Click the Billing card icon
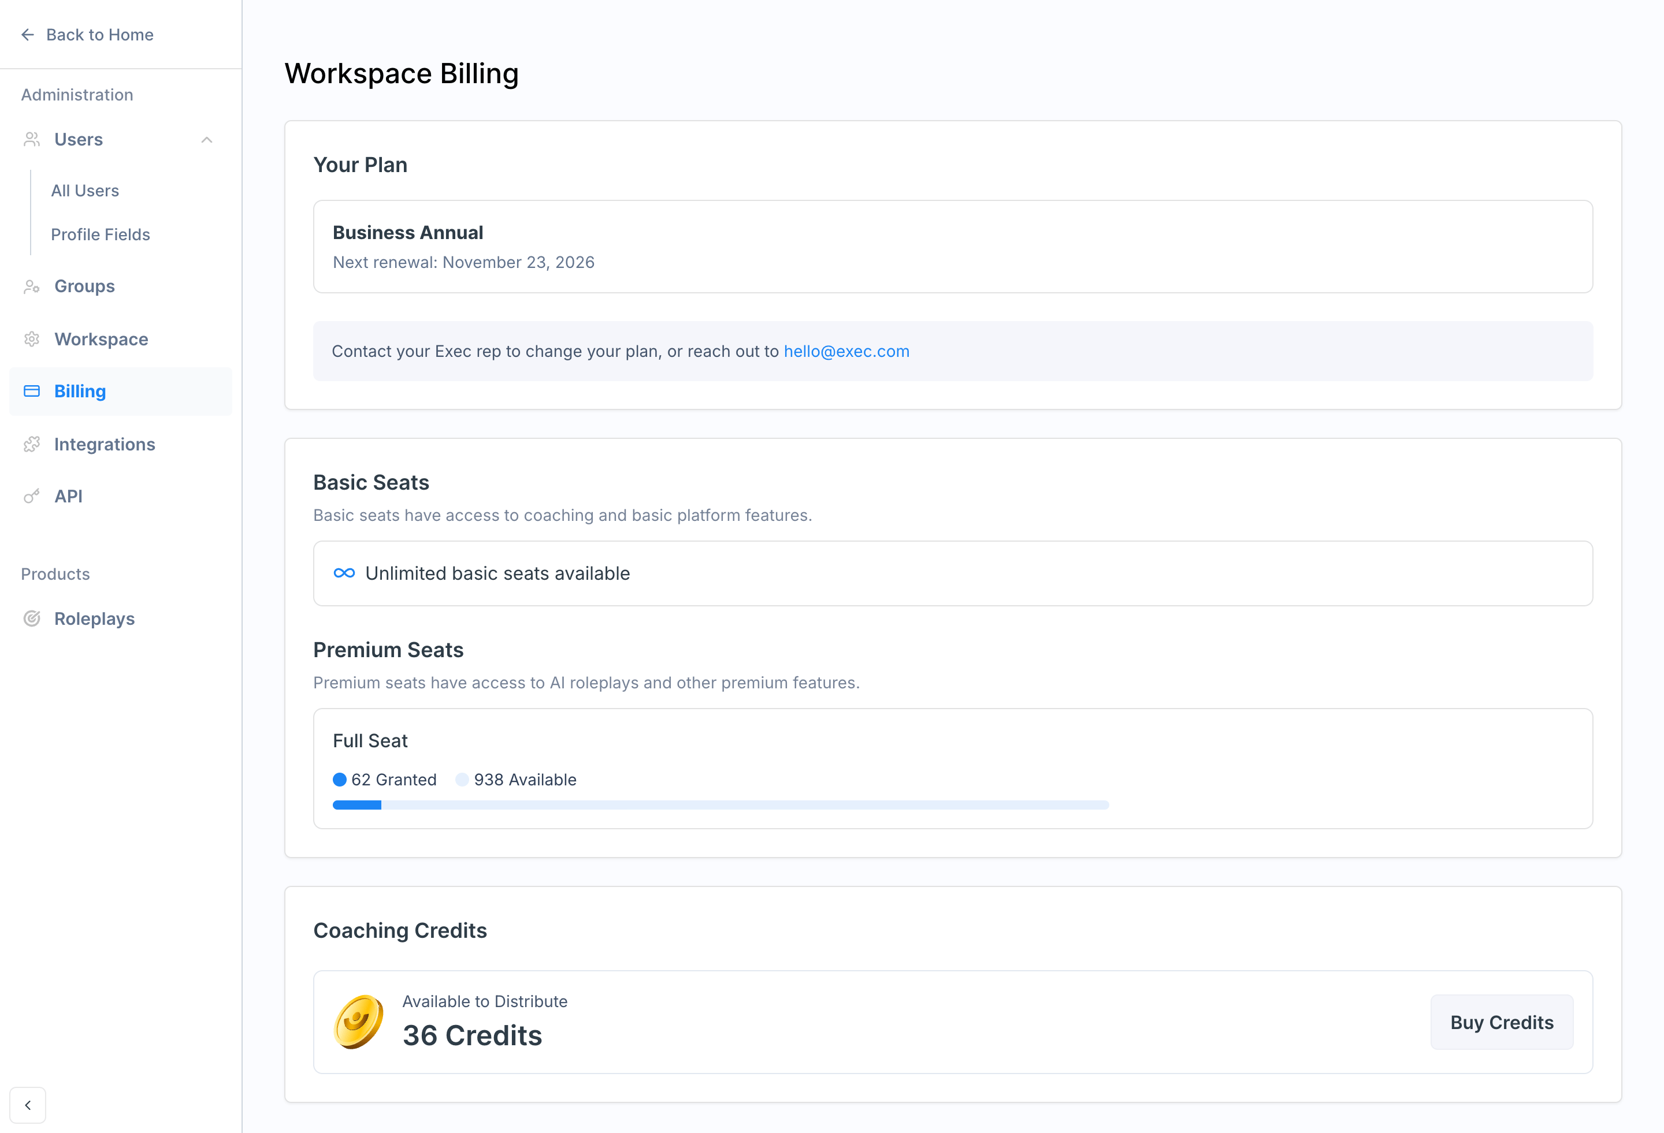Screen dimensions: 1664x1133 tap(32, 391)
